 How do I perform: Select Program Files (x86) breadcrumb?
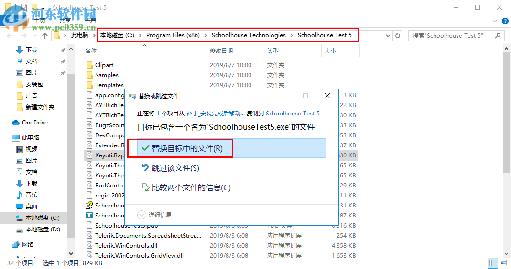[173, 35]
